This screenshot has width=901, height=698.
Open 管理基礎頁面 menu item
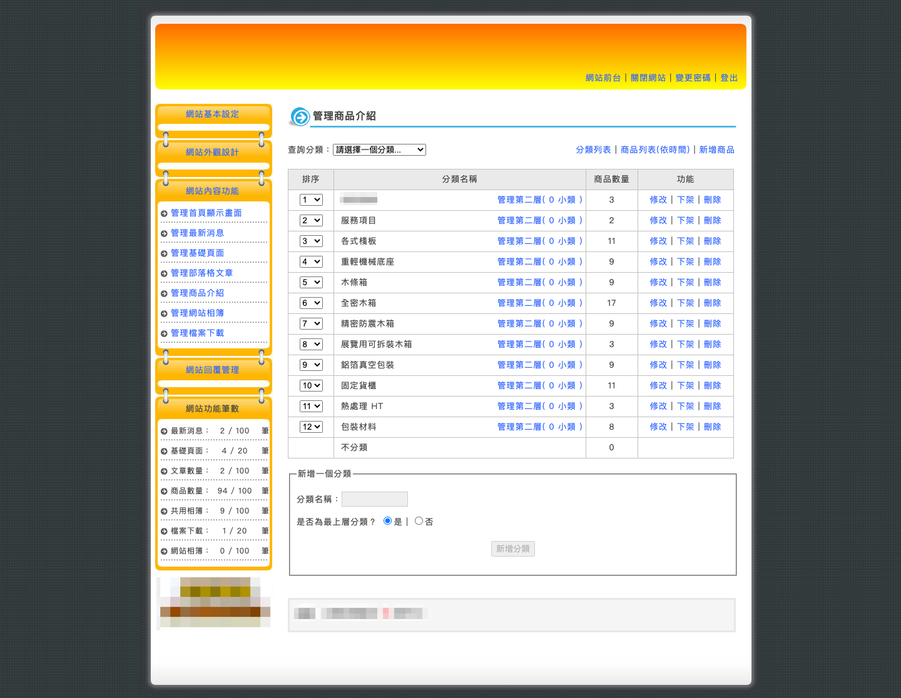[198, 253]
